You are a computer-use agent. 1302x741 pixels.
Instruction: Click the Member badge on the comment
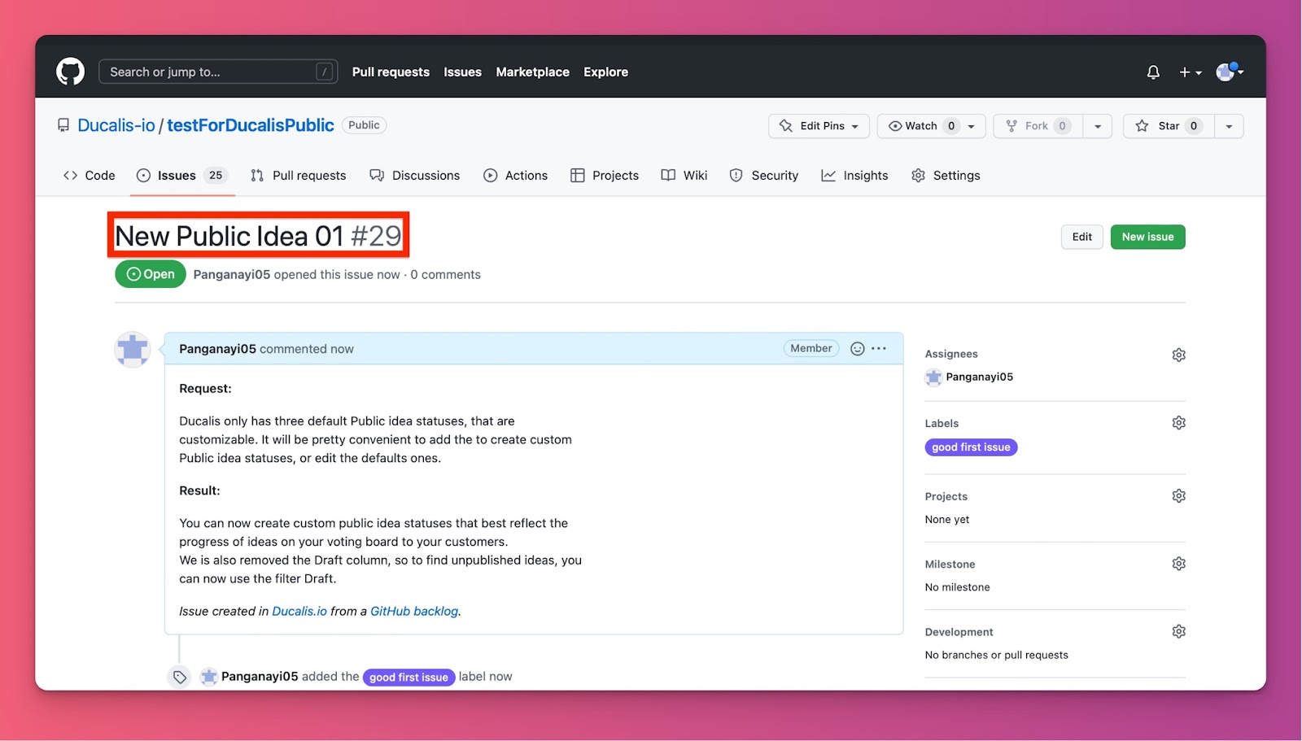pos(811,348)
